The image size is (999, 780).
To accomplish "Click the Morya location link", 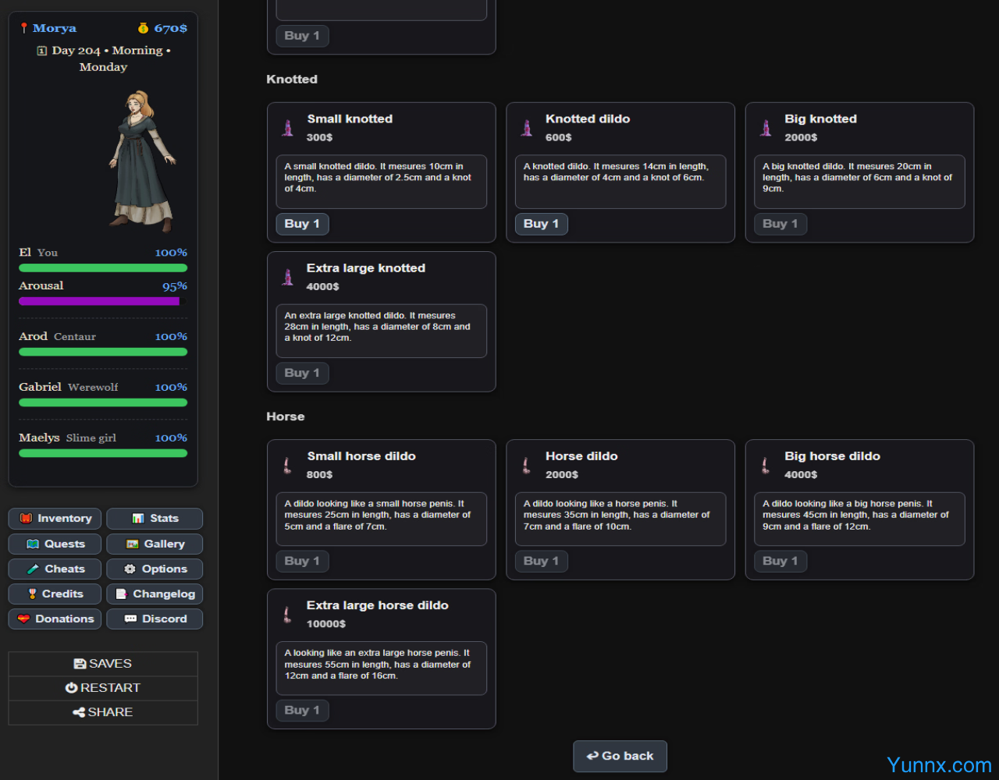I will pos(54,28).
